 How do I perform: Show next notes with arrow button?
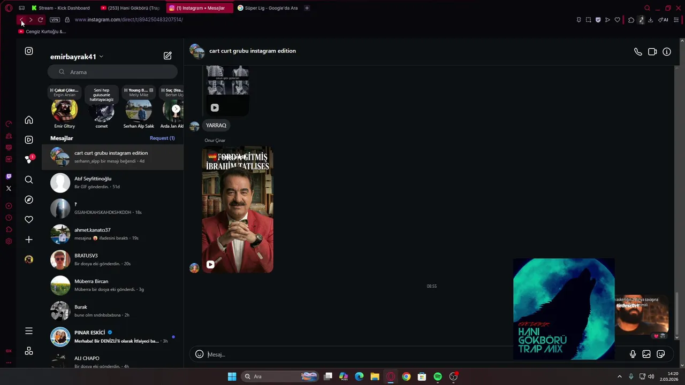click(x=176, y=109)
